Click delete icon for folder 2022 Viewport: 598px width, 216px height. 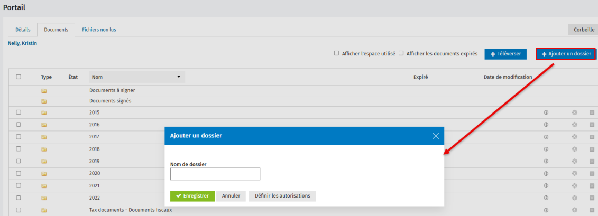(592, 198)
